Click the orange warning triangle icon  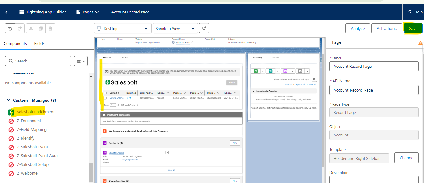[x=420, y=43]
